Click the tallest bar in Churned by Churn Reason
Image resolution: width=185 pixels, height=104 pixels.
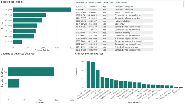(88, 75)
